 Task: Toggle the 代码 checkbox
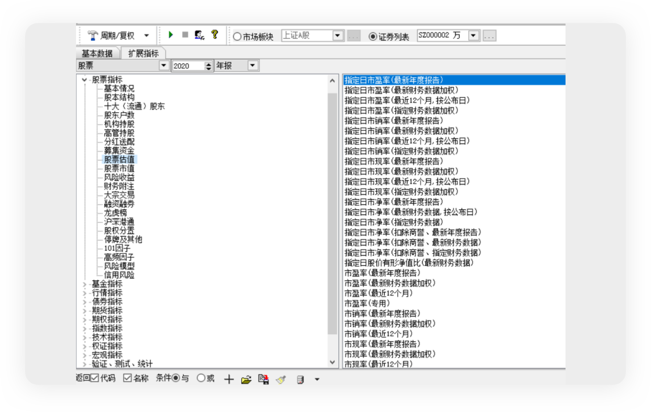(x=95, y=378)
